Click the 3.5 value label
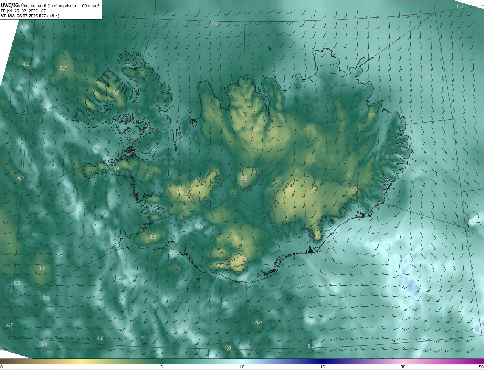The image size is (484, 370). pyautogui.click(x=371, y=116)
